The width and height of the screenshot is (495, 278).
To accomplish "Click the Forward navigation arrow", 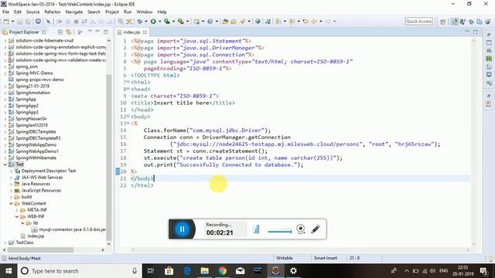I will [328, 22].
